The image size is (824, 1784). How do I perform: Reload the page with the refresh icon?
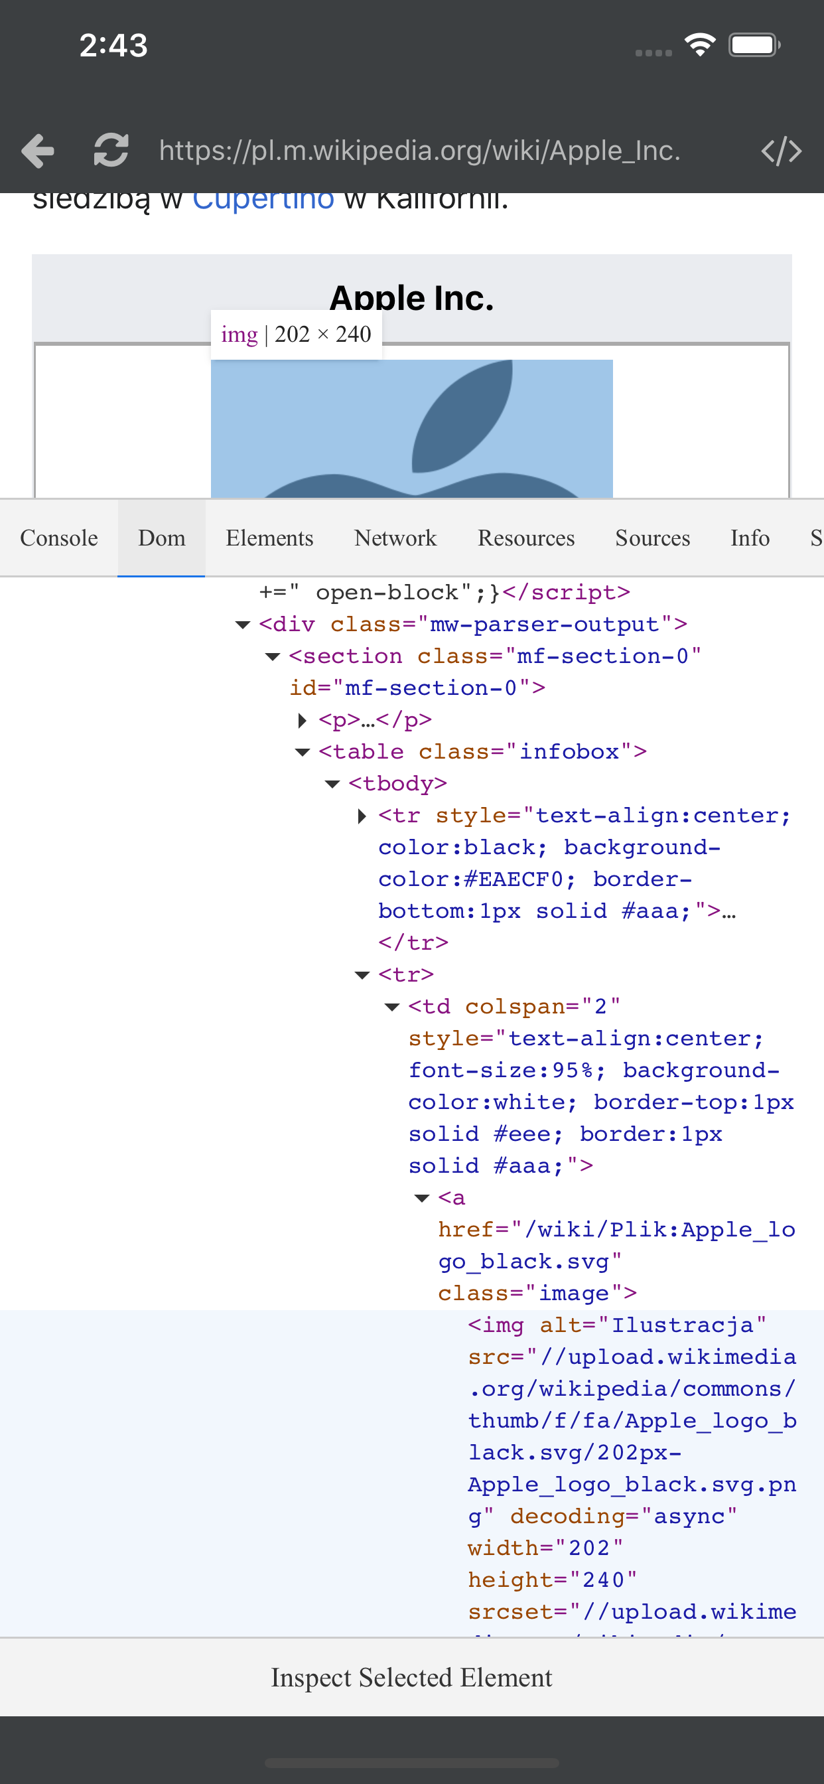click(x=111, y=150)
